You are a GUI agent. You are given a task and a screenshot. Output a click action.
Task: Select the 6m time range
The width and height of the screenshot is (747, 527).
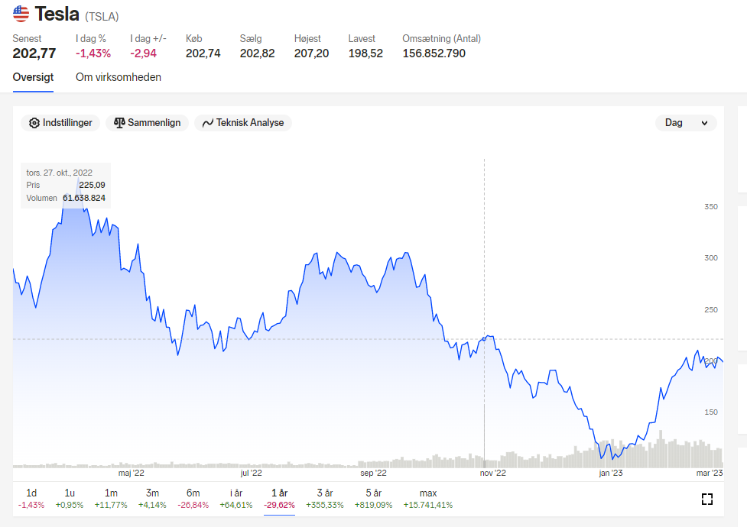193,499
